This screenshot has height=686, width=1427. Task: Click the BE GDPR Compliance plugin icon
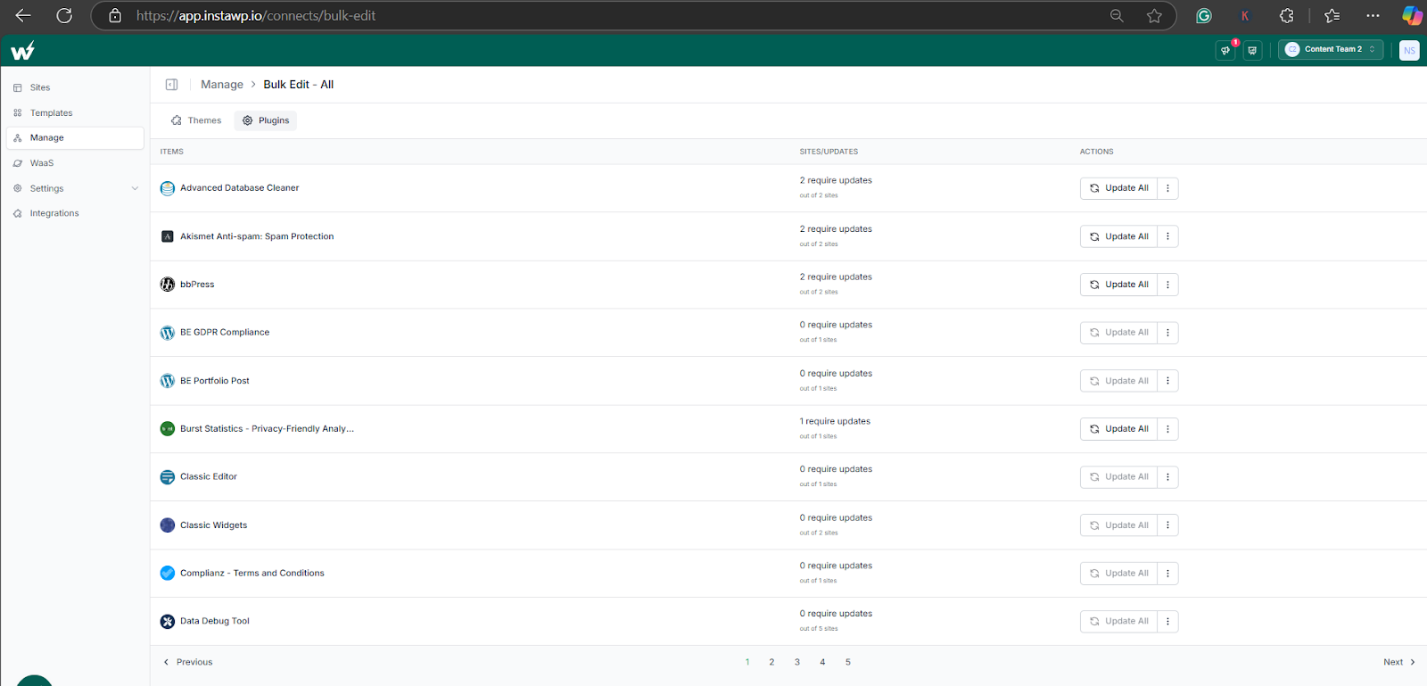pos(167,333)
